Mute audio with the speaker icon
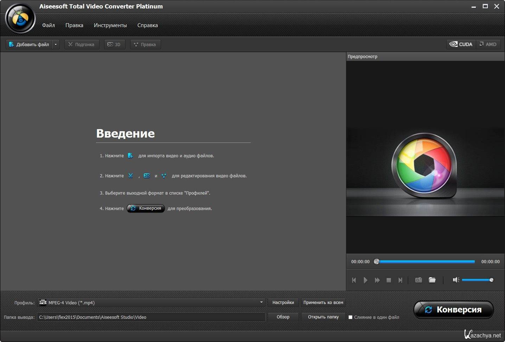 (x=456, y=280)
